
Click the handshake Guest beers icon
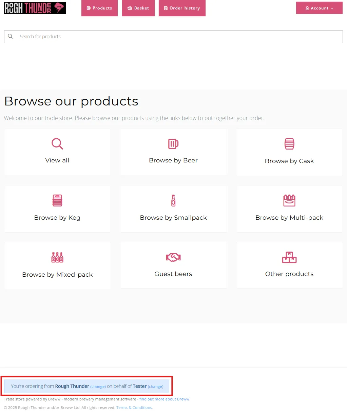173,258
